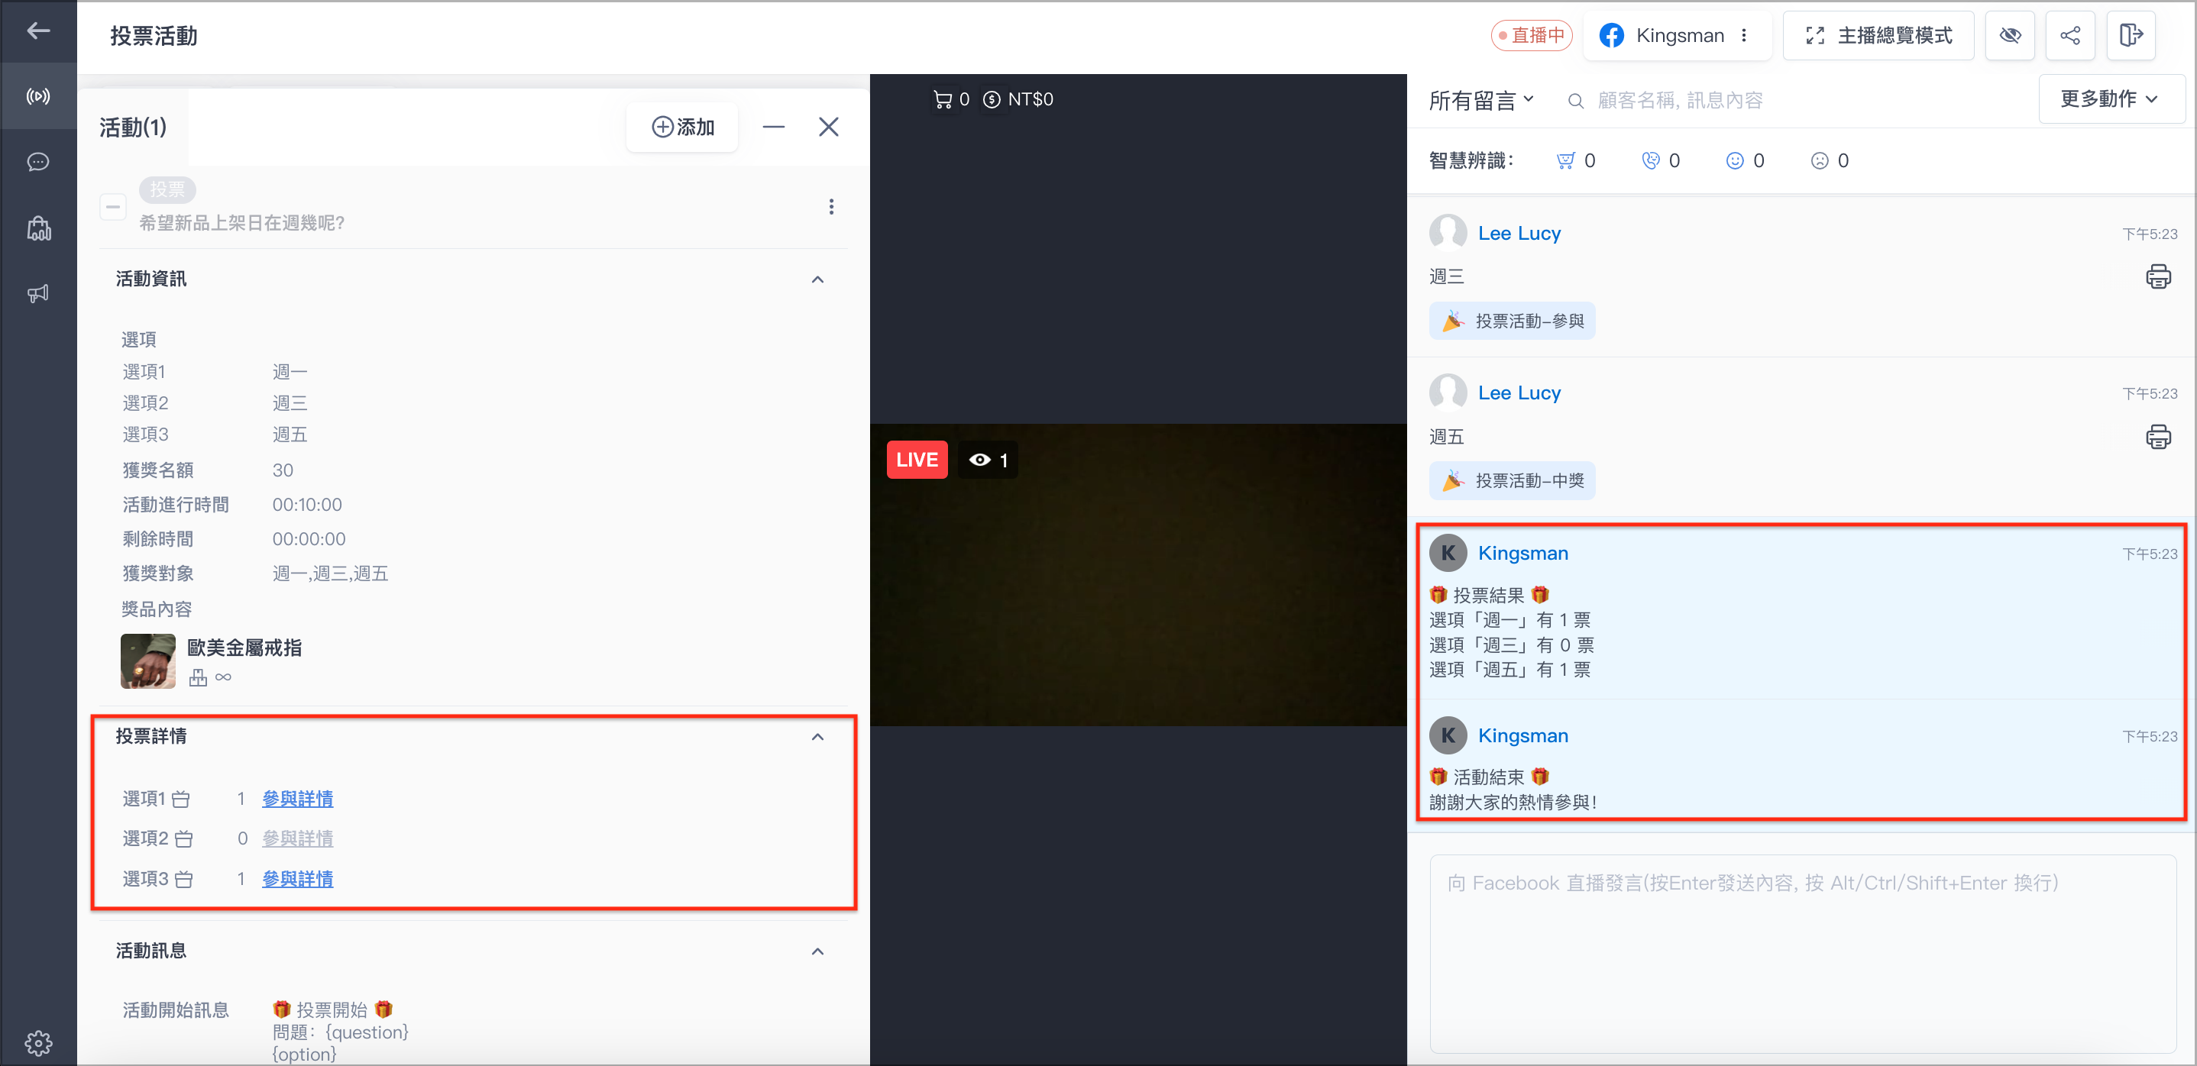This screenshot has height=1066, width=2197.
Task: Click the gift box icon beside 選項2
Action: pos(183,840)
